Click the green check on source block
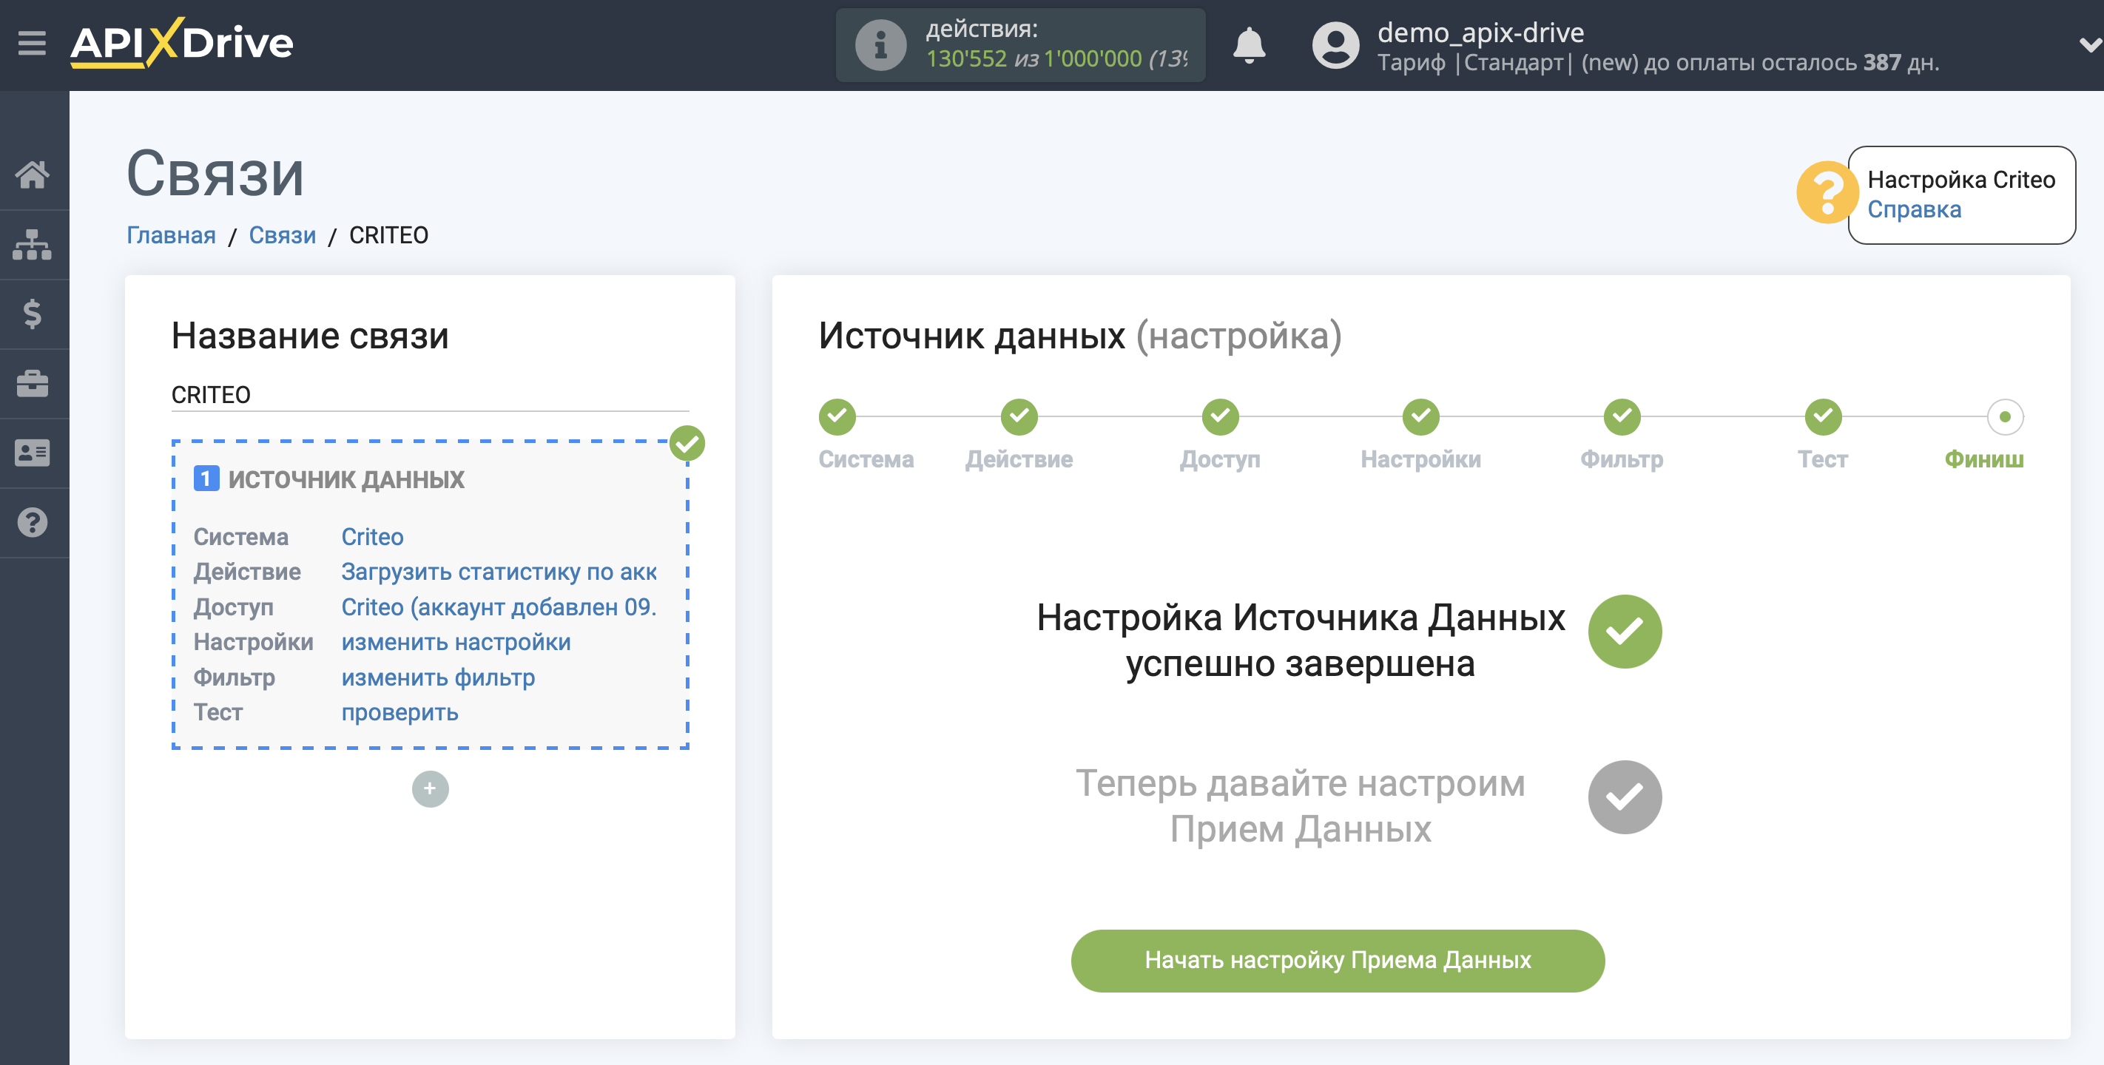The height and width of the screenshot is (1065, 2104). pyautogui.click(x=687, y=443)
